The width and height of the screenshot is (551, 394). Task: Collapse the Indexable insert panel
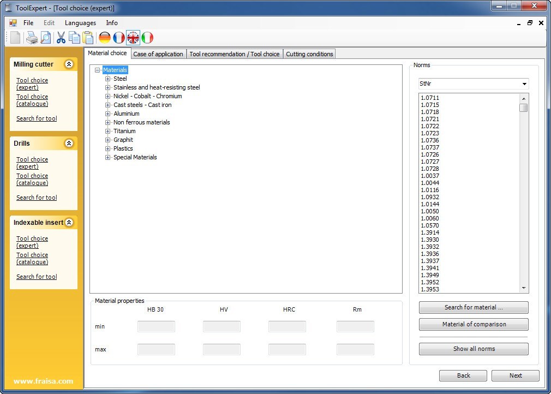[69, 222]
